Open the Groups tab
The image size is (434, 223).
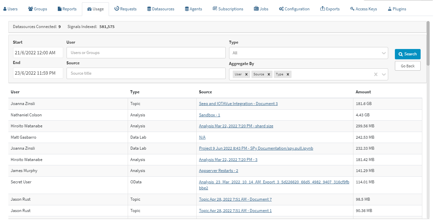pos(37,9)
